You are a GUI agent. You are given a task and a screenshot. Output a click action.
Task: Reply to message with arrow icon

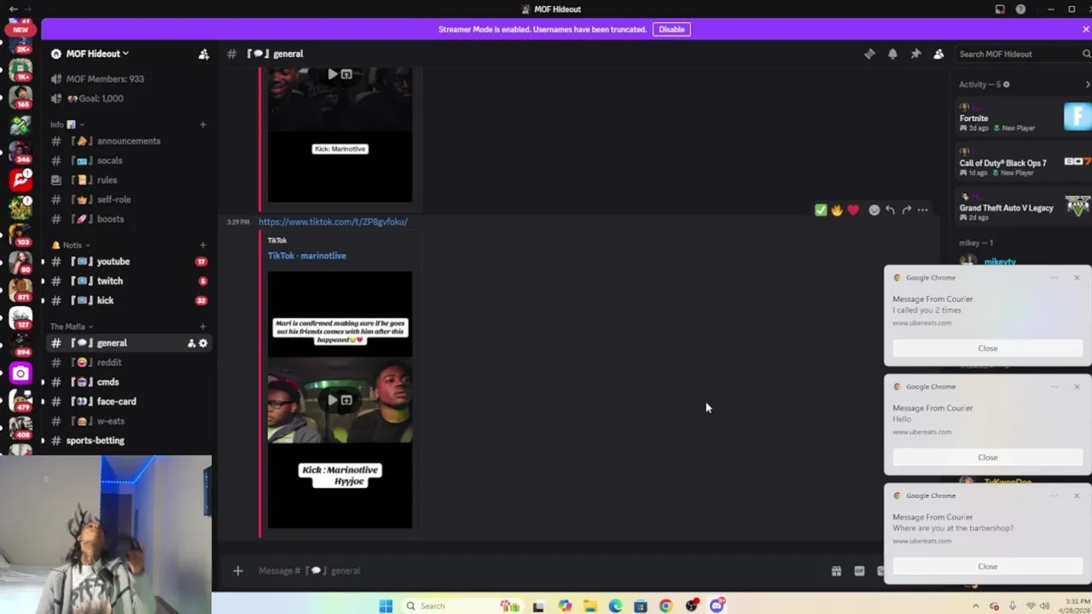coord(890,210)
